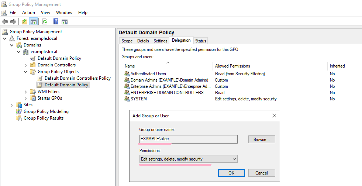Image resolution: width=362 pixels, height=186 pixels.
Task: Click the Group Policy Modeling icon
Action: tap(19, 111)
